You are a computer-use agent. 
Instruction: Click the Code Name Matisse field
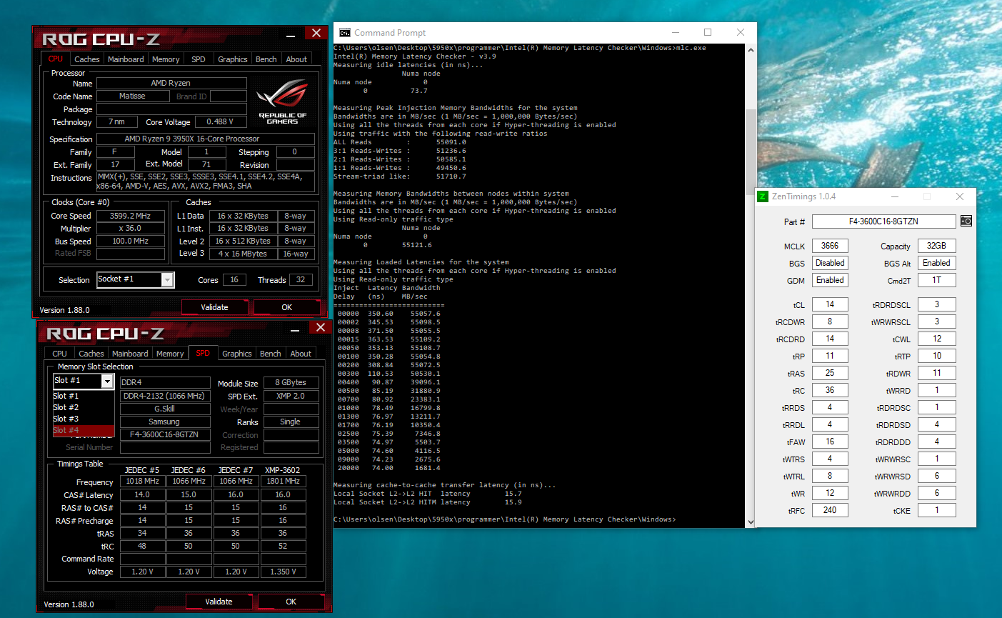click(132, 96)
